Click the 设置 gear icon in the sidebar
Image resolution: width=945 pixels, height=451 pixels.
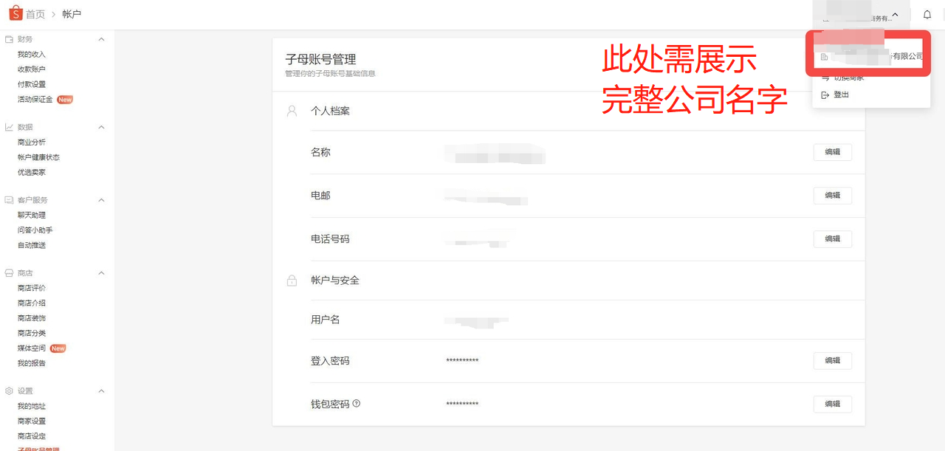pos(10,390)
